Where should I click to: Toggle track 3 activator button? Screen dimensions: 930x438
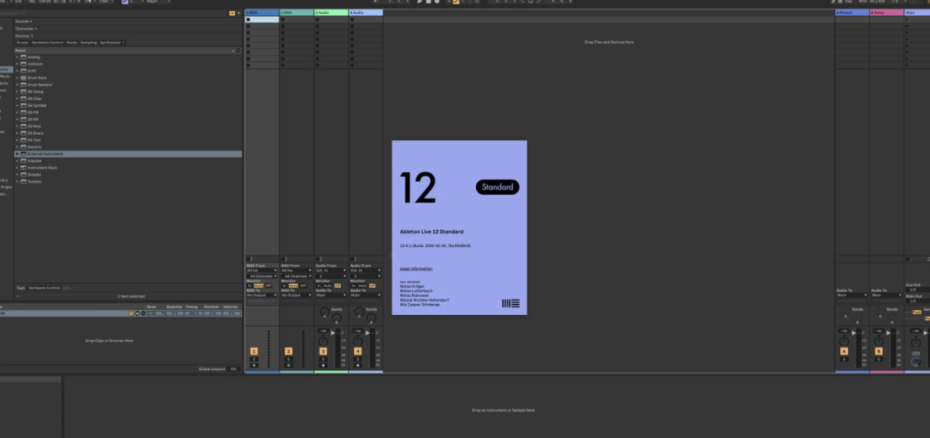pyautogui.click(x=323, y=351)
